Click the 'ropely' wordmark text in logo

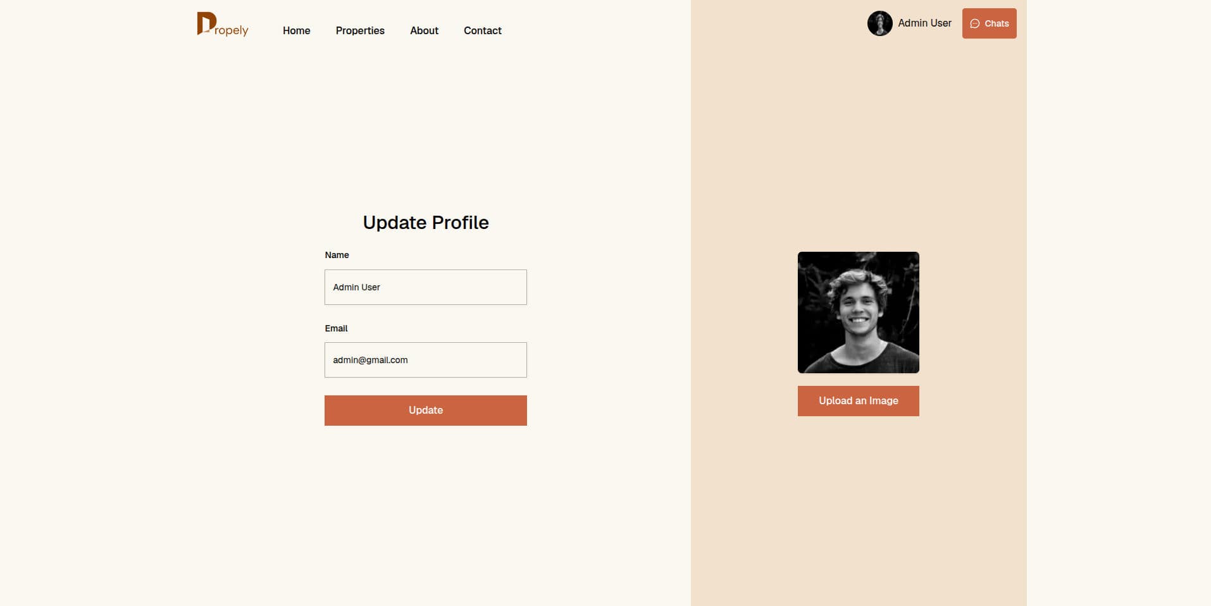click(x=232, y=30)
